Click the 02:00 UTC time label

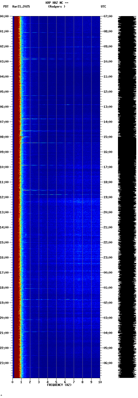(108, 303)
